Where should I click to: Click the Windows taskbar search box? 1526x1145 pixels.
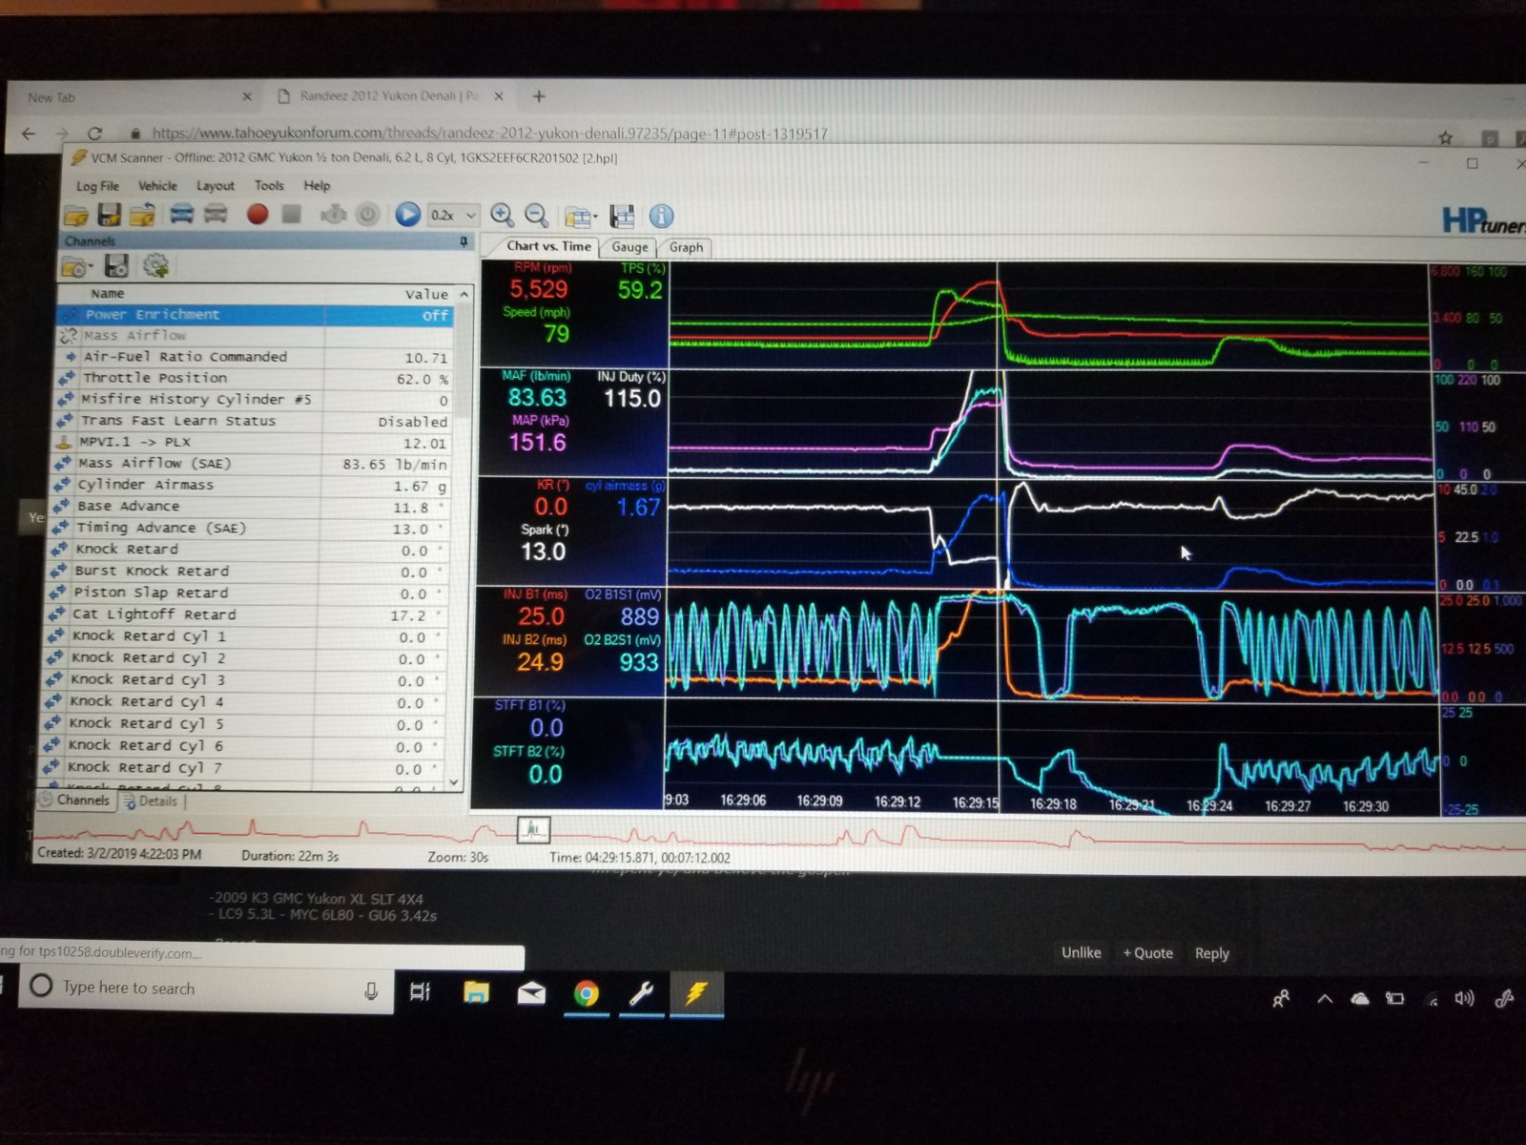tap(206, 989)
